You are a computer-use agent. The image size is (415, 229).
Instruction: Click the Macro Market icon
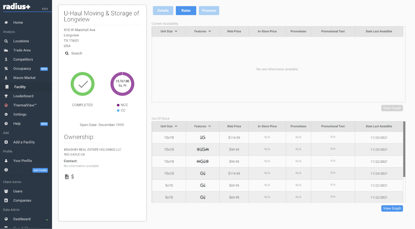tap(6, 78)
